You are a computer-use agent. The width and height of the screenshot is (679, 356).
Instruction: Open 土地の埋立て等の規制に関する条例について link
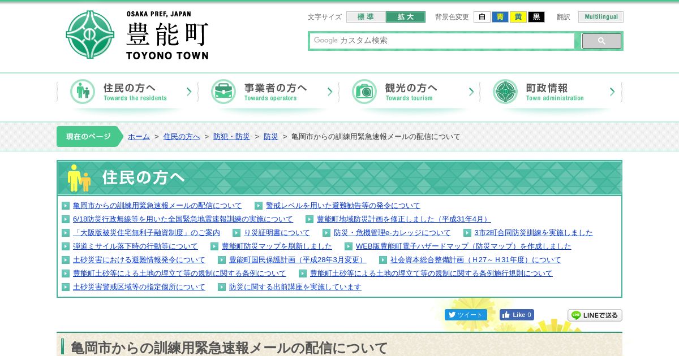(179, 273)
